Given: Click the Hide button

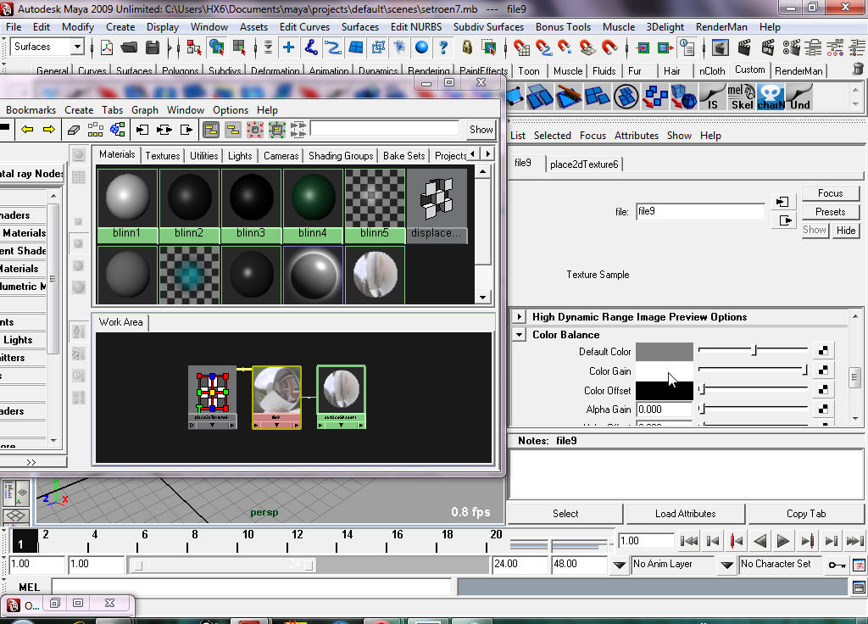Looking at the screenshot, I should click(845, 230).
